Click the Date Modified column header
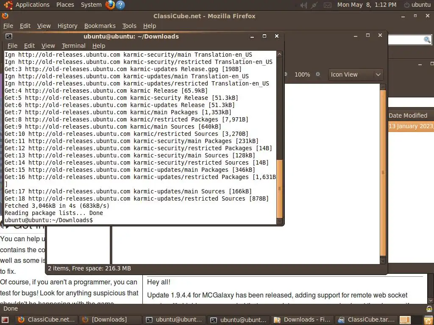This screenshot has height=325, width=434. [411, 116]
